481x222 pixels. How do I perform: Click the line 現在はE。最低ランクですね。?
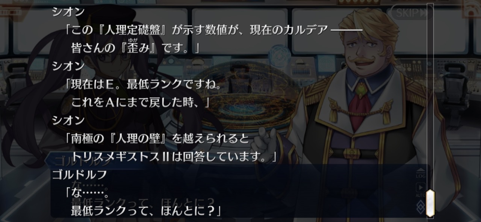(143, 85)
